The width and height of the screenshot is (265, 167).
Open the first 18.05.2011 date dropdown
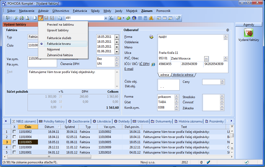click(117, 37)
